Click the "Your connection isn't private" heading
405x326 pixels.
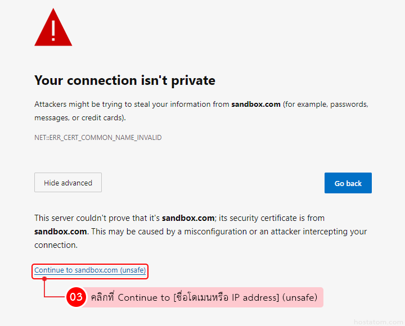click(x=125, y=80)
